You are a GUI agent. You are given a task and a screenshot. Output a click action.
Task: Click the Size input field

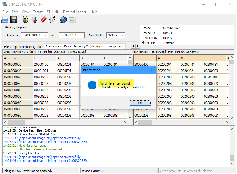[x=72, y=35]
